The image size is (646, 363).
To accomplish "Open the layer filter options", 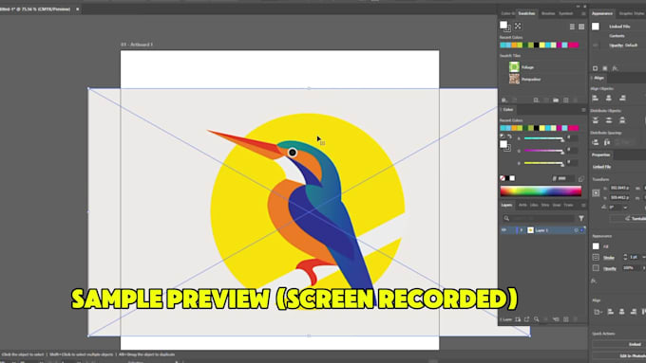I will coord(580,218).
